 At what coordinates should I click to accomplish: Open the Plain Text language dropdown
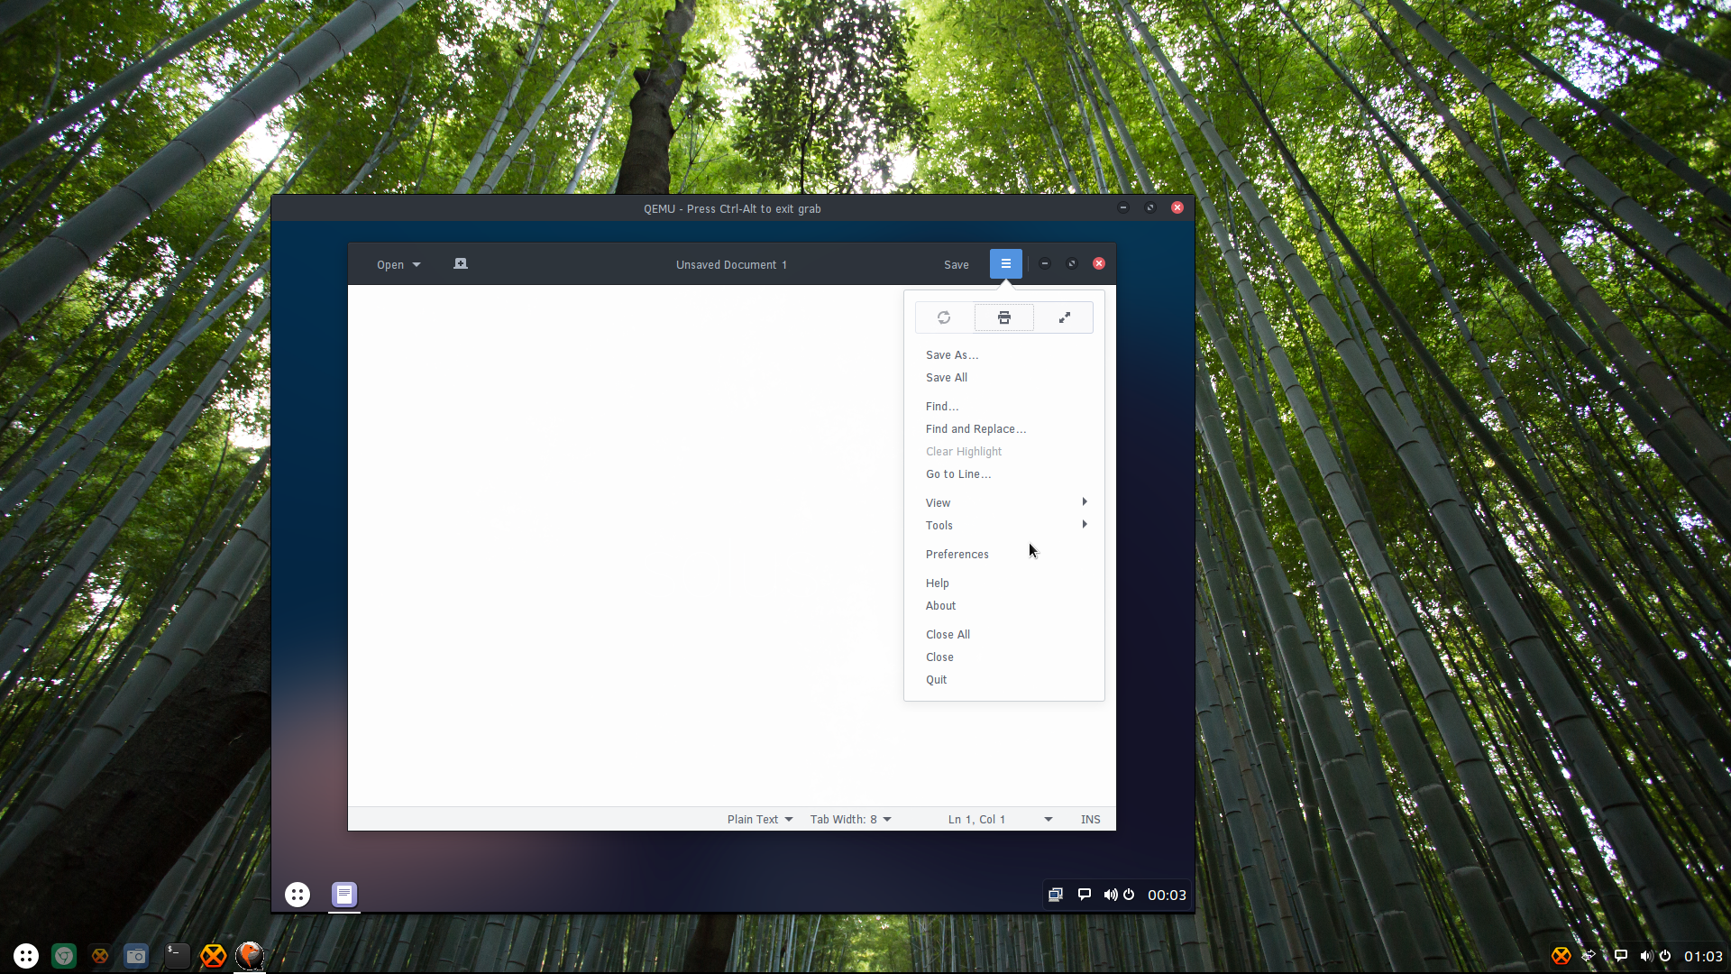[760, 820]
